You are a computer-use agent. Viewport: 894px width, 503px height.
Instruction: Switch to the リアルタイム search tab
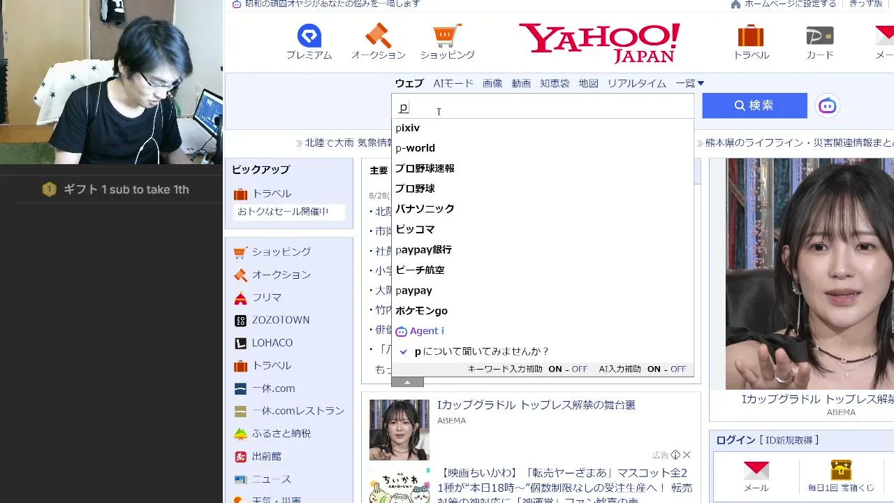click(x=636, y=83)
